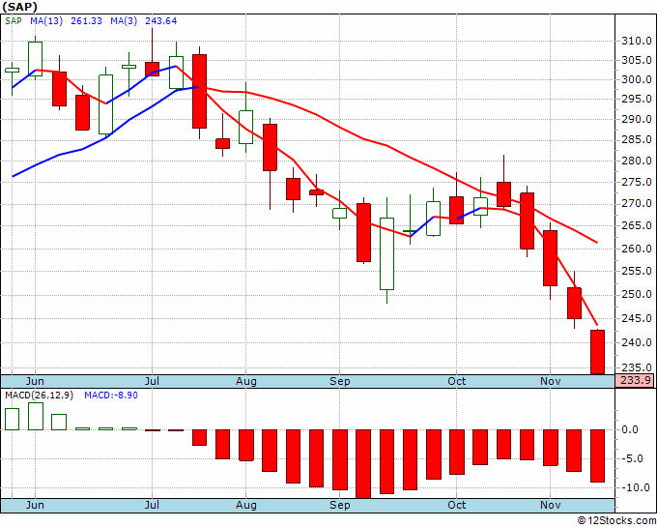Click the 250.0 price axis label
This screenshot has height=528, width=657.
pyautogui.click(x=636, y=294)
